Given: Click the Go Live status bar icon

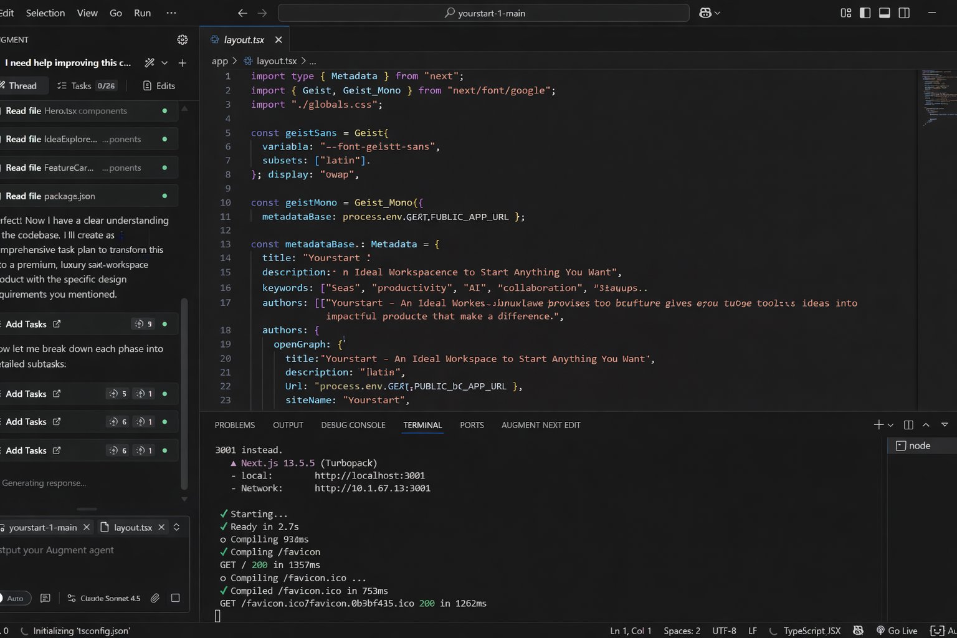Looking at the screenshot, I should tap(897, 631).
